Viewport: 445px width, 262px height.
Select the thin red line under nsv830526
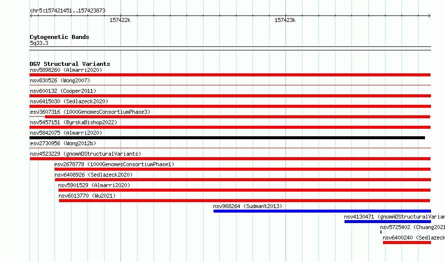pos(230,85)
